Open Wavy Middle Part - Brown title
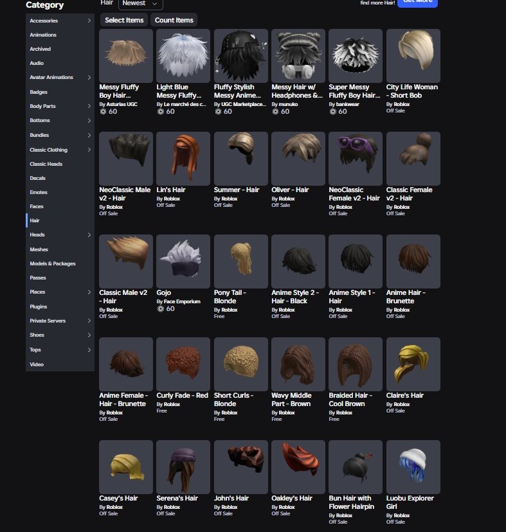The width and height of the screenshot is (506, 532). pos(291,400)
